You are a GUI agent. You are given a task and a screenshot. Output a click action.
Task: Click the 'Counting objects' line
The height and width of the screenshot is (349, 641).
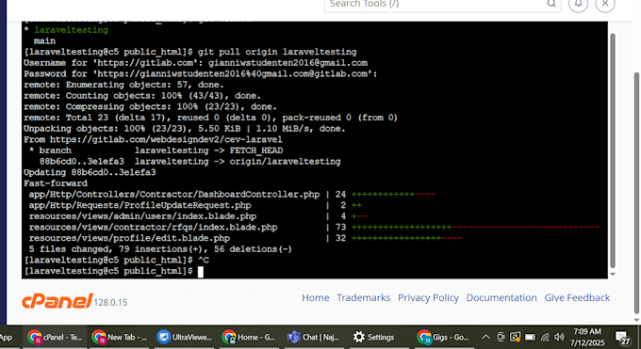pos(142,96)
